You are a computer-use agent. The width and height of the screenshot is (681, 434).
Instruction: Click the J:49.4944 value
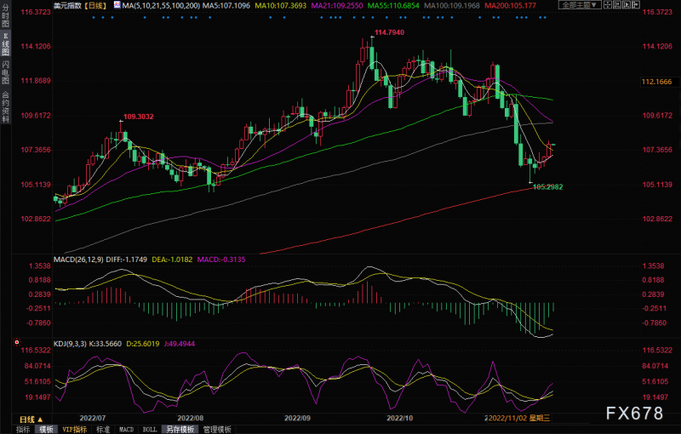pos(180,344)
